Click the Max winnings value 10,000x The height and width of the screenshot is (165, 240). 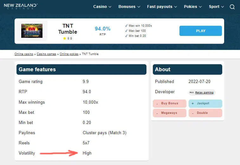point(90,102)
